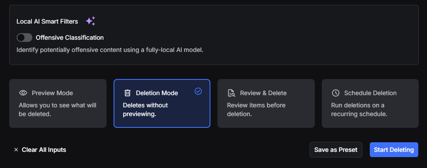Click the clock icon in Schedule Deletion
Screen dimensions: 427x168
(x=335, y=93)
